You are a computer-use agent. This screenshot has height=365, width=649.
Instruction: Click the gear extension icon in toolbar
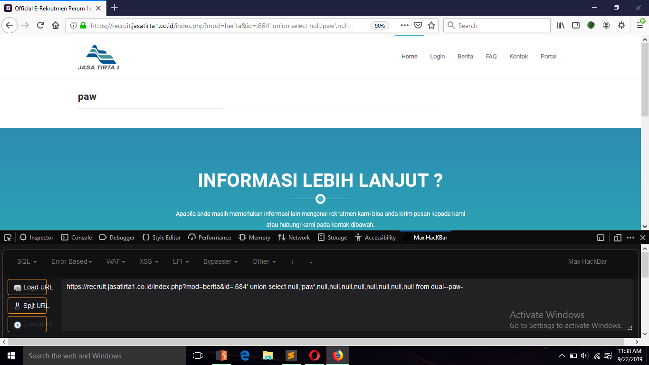pos(621,26)
